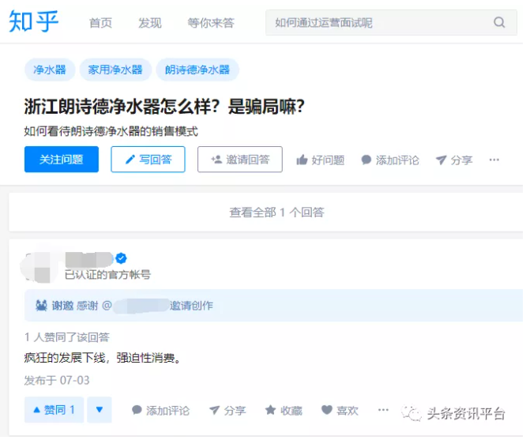Click the Zhihu 知乎 logo
Image resolution: width=526 pixels, height=440 pixels.
34,22
